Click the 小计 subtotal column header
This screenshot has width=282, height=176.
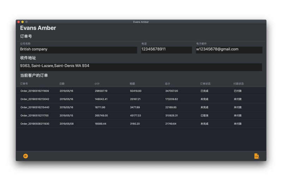click(x=97, y=84)
